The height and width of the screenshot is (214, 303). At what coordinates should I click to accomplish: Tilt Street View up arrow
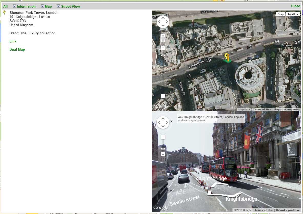163,119
